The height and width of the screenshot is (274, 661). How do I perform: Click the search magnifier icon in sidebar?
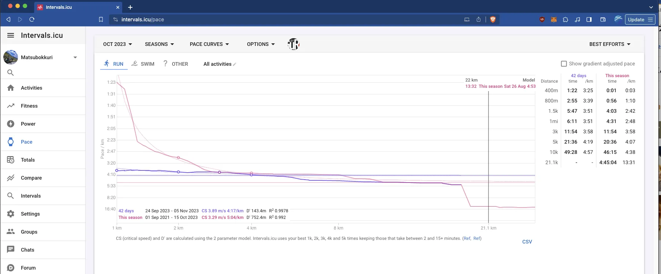point(11,73)
